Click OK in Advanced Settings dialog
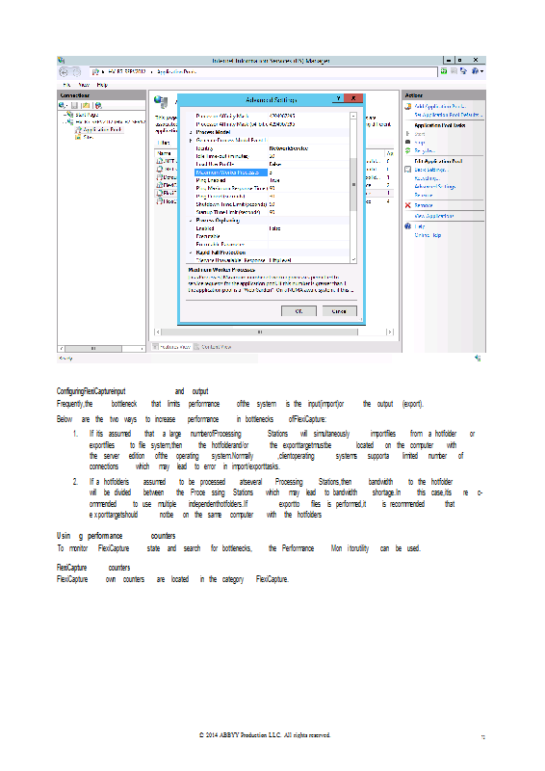This screenshot has height=771, width=545. pos(298,311)
